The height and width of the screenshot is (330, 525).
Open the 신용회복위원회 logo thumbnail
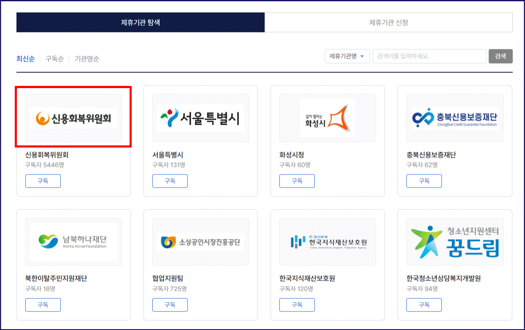coord(73,118)
